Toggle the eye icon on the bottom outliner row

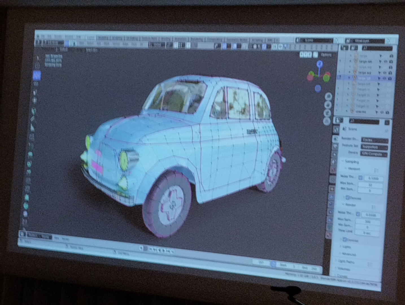[x=382, y=112]
